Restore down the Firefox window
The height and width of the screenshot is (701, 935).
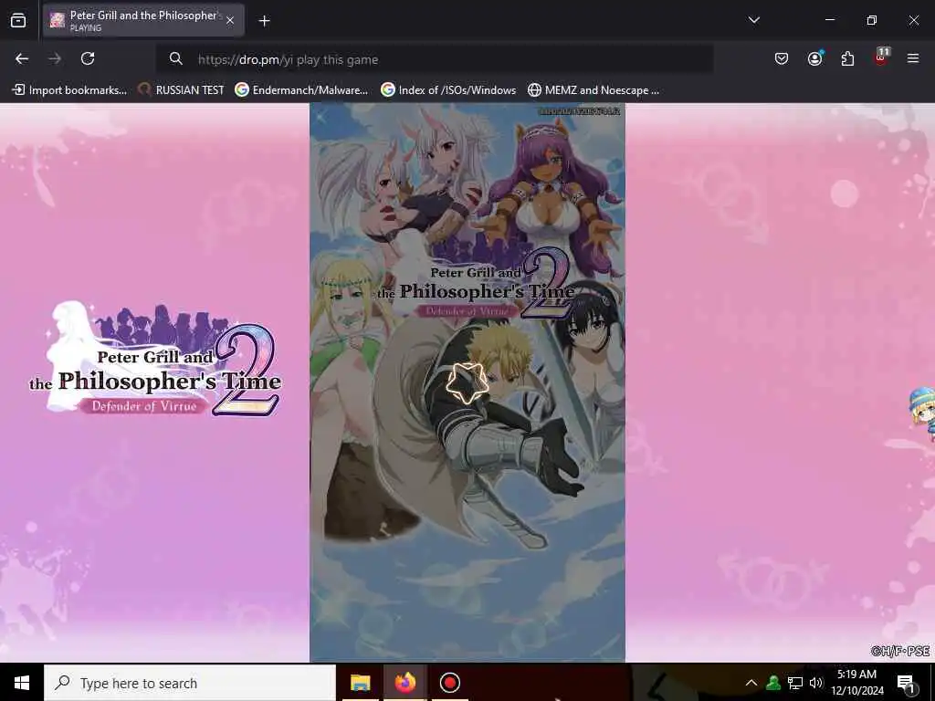coord(871,20)
